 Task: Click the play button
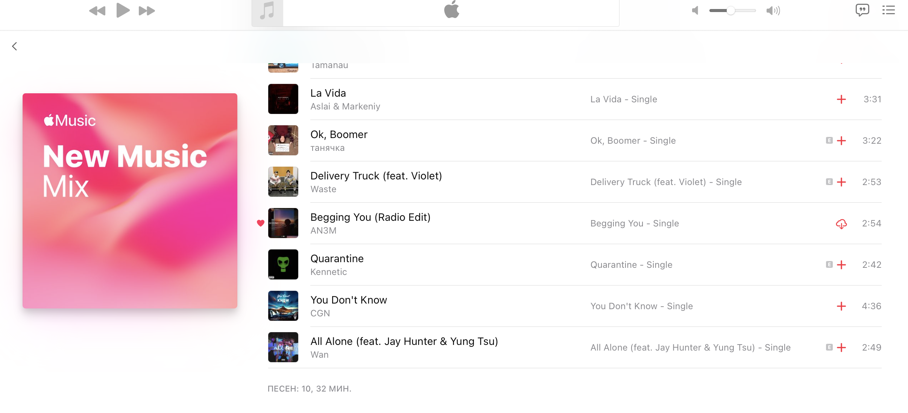tap(123, 10)
